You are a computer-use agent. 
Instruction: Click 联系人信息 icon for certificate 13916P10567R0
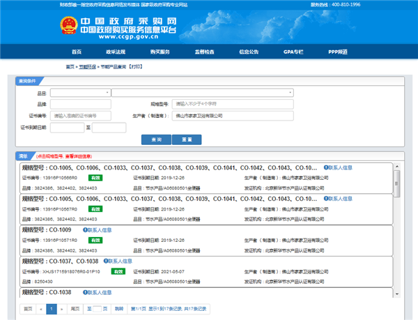[x=338, y=199]
